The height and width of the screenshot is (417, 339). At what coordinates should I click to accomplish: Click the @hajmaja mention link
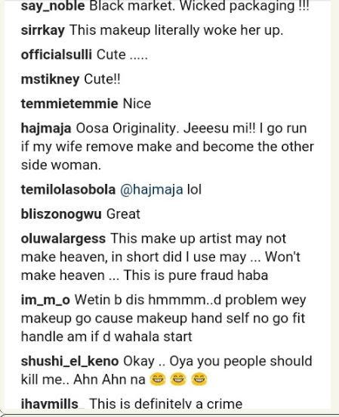[x=152, y=190]
